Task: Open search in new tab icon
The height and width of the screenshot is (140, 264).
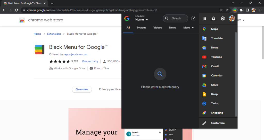Action: pos(193,18)
